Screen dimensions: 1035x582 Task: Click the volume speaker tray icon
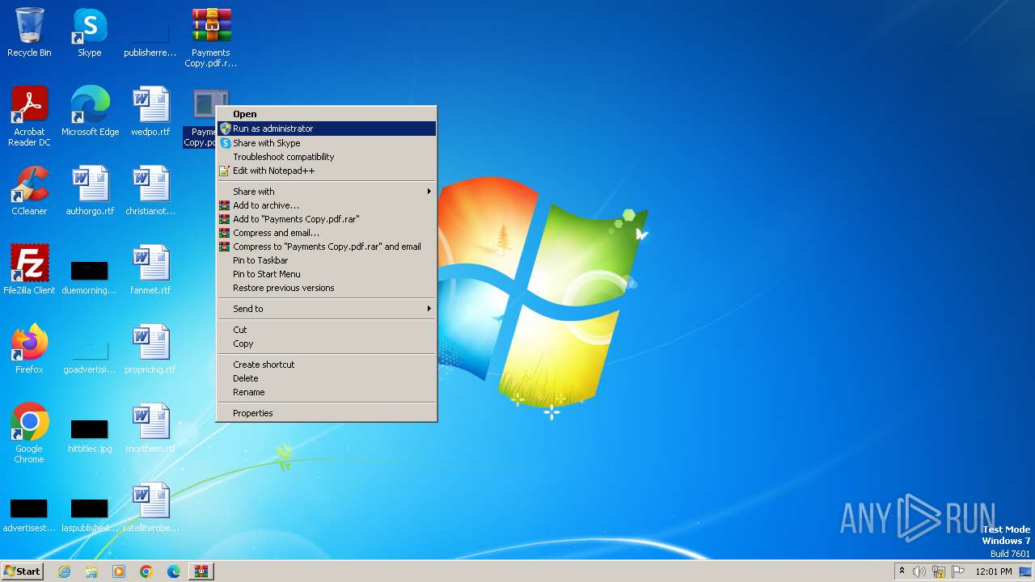pyautogui.click(x=919, y=571)
